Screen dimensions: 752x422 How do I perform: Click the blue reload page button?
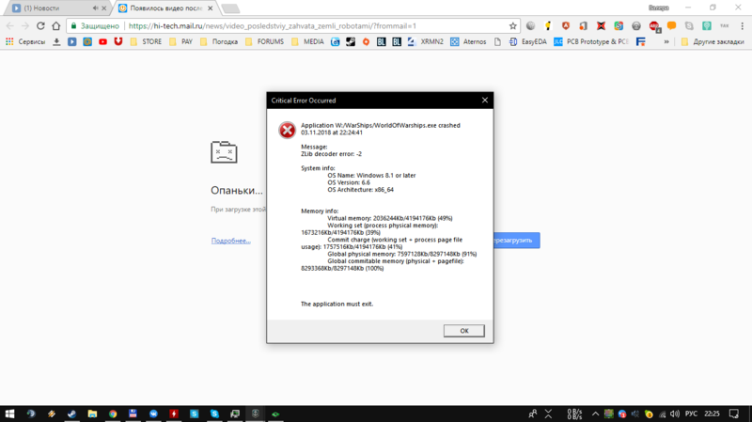tap(516, 241)
